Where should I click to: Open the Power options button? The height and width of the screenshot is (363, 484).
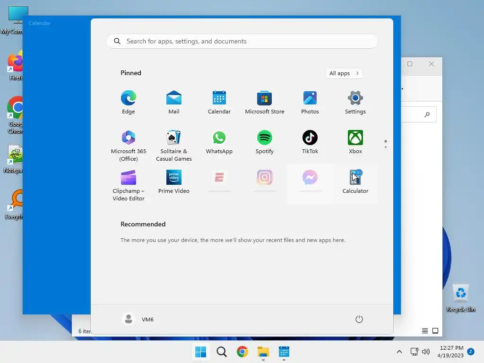pos(359,319)
